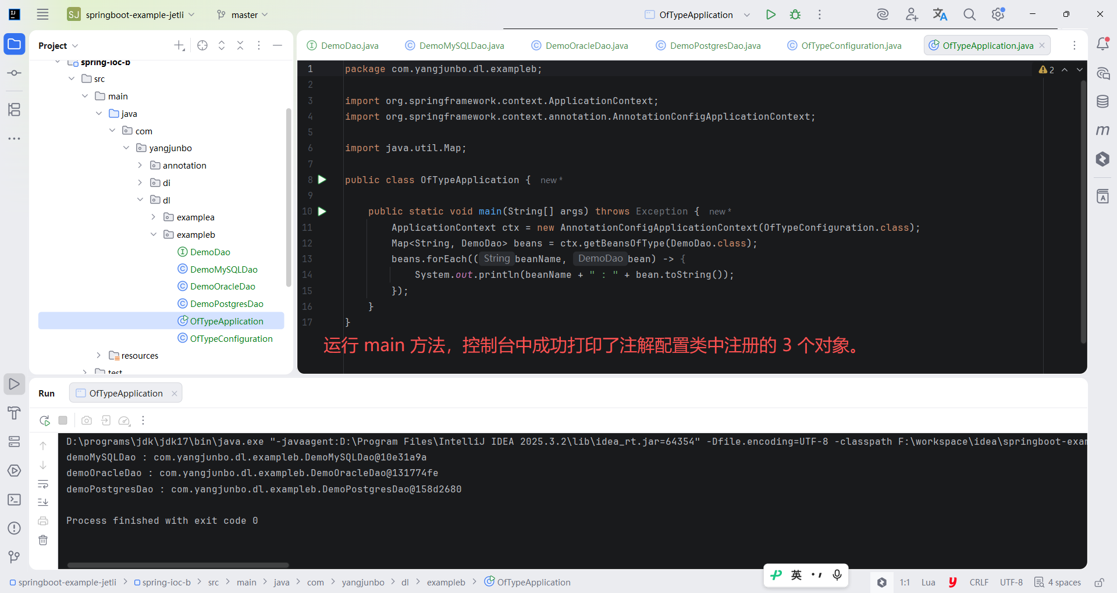1117x593 pixels.
Task: Collapse the src folder
Action: click(72, 78)
